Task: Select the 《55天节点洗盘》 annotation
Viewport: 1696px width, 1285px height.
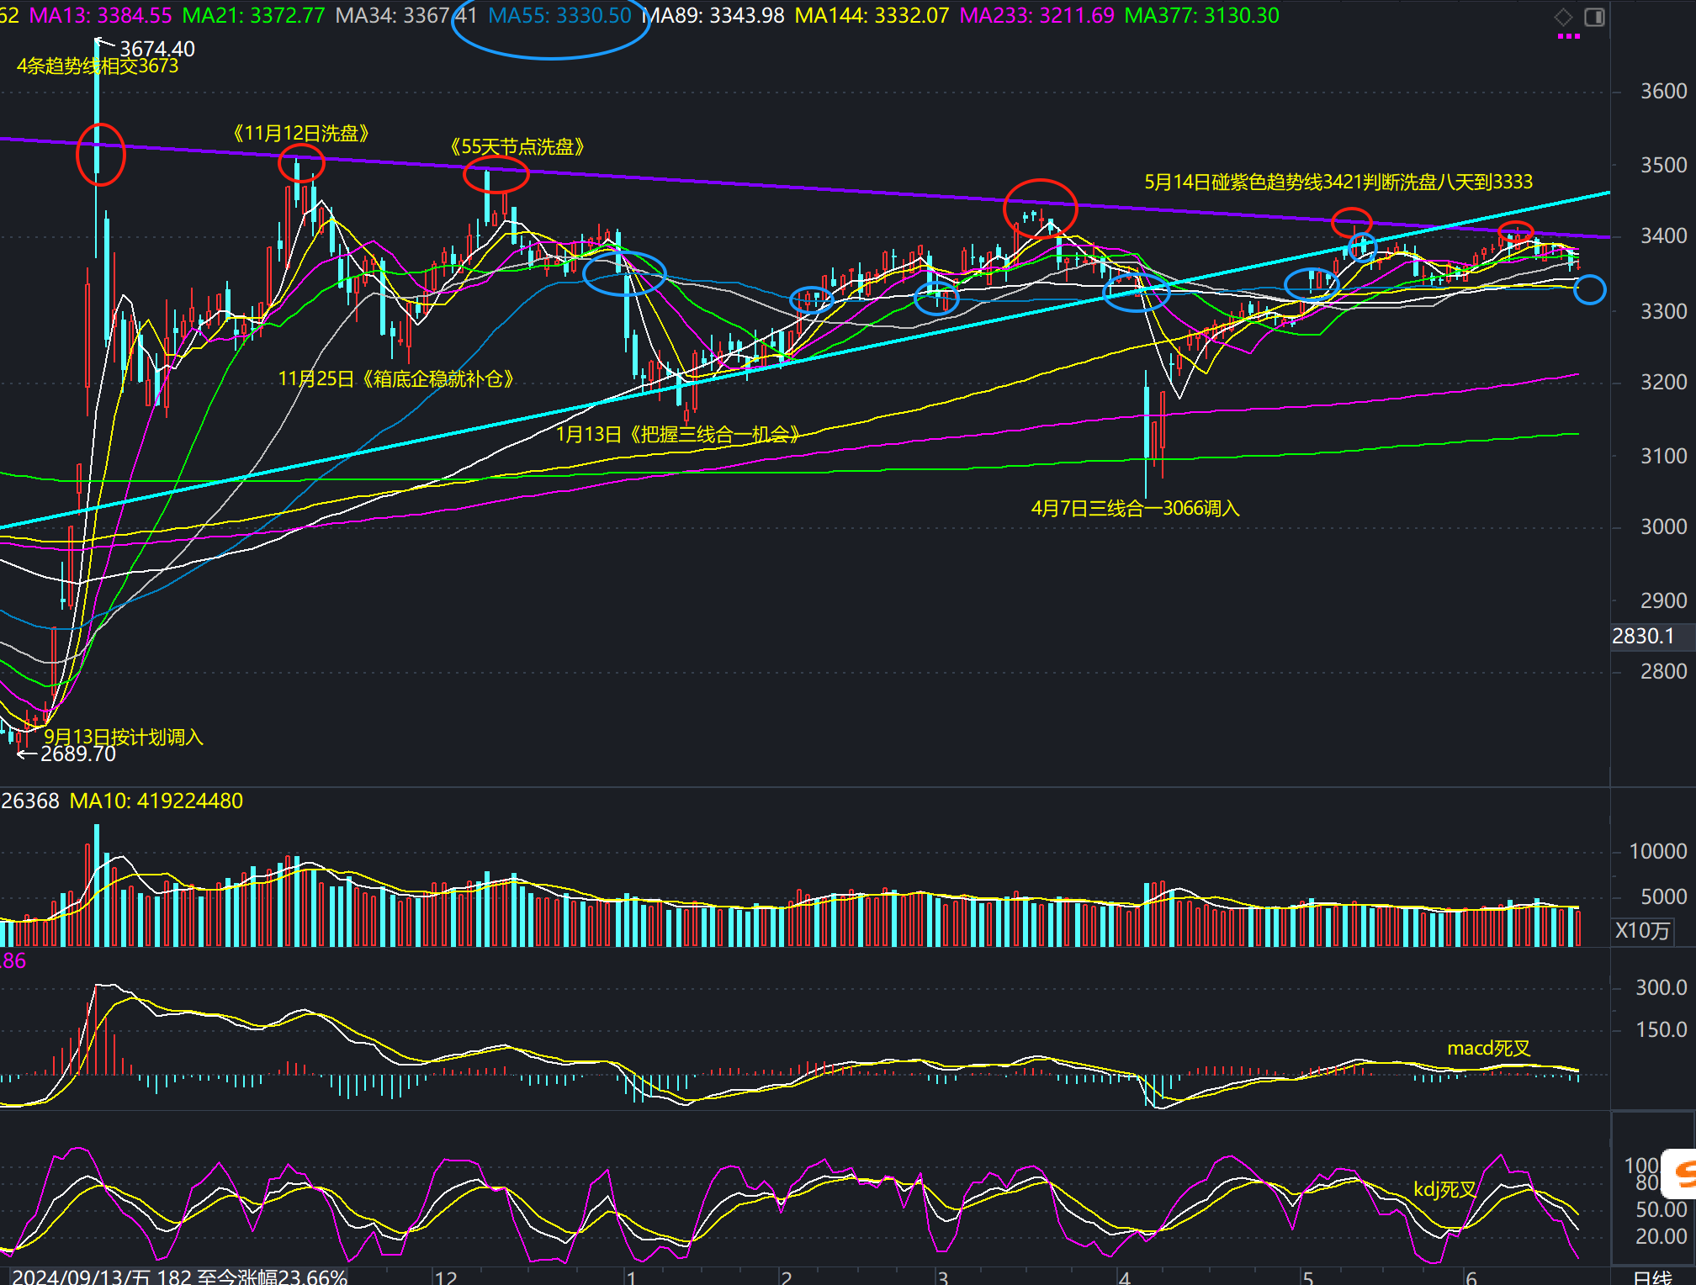Action: point(517,146)
